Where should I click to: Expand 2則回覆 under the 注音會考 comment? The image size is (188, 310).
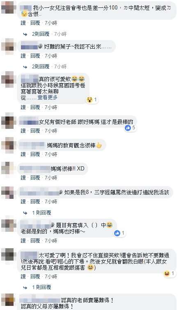(41, 34)
